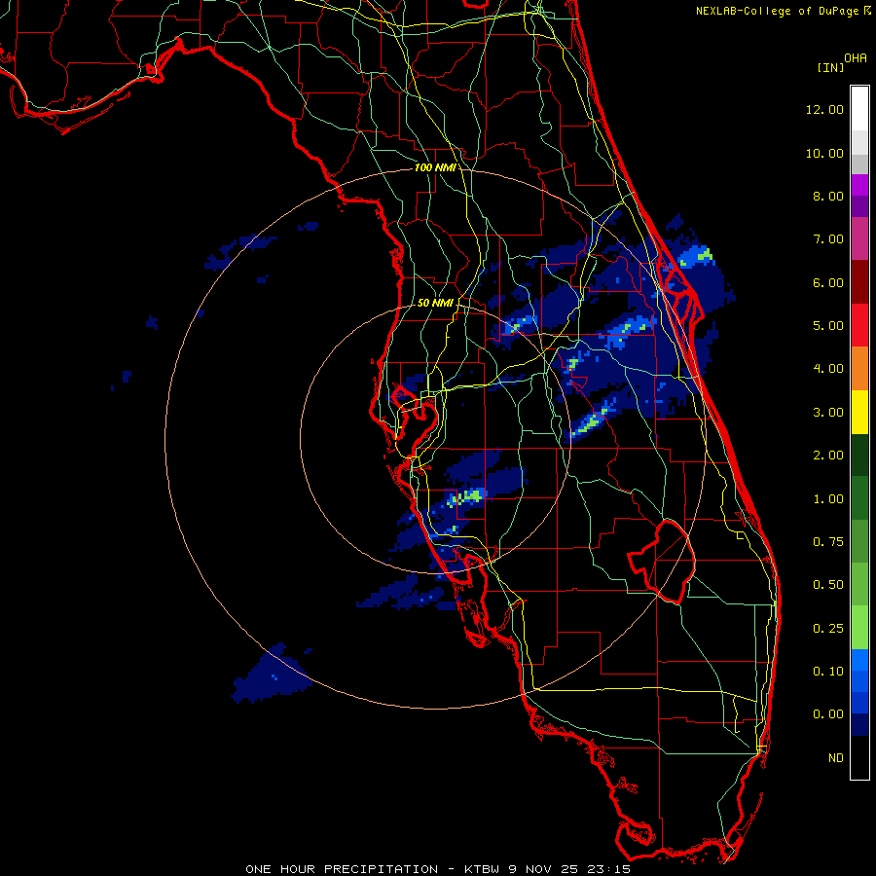Select the 12.00 legend value
This screenshot has height=876, width=876.
pyautogui.click(x=824, y=109)
